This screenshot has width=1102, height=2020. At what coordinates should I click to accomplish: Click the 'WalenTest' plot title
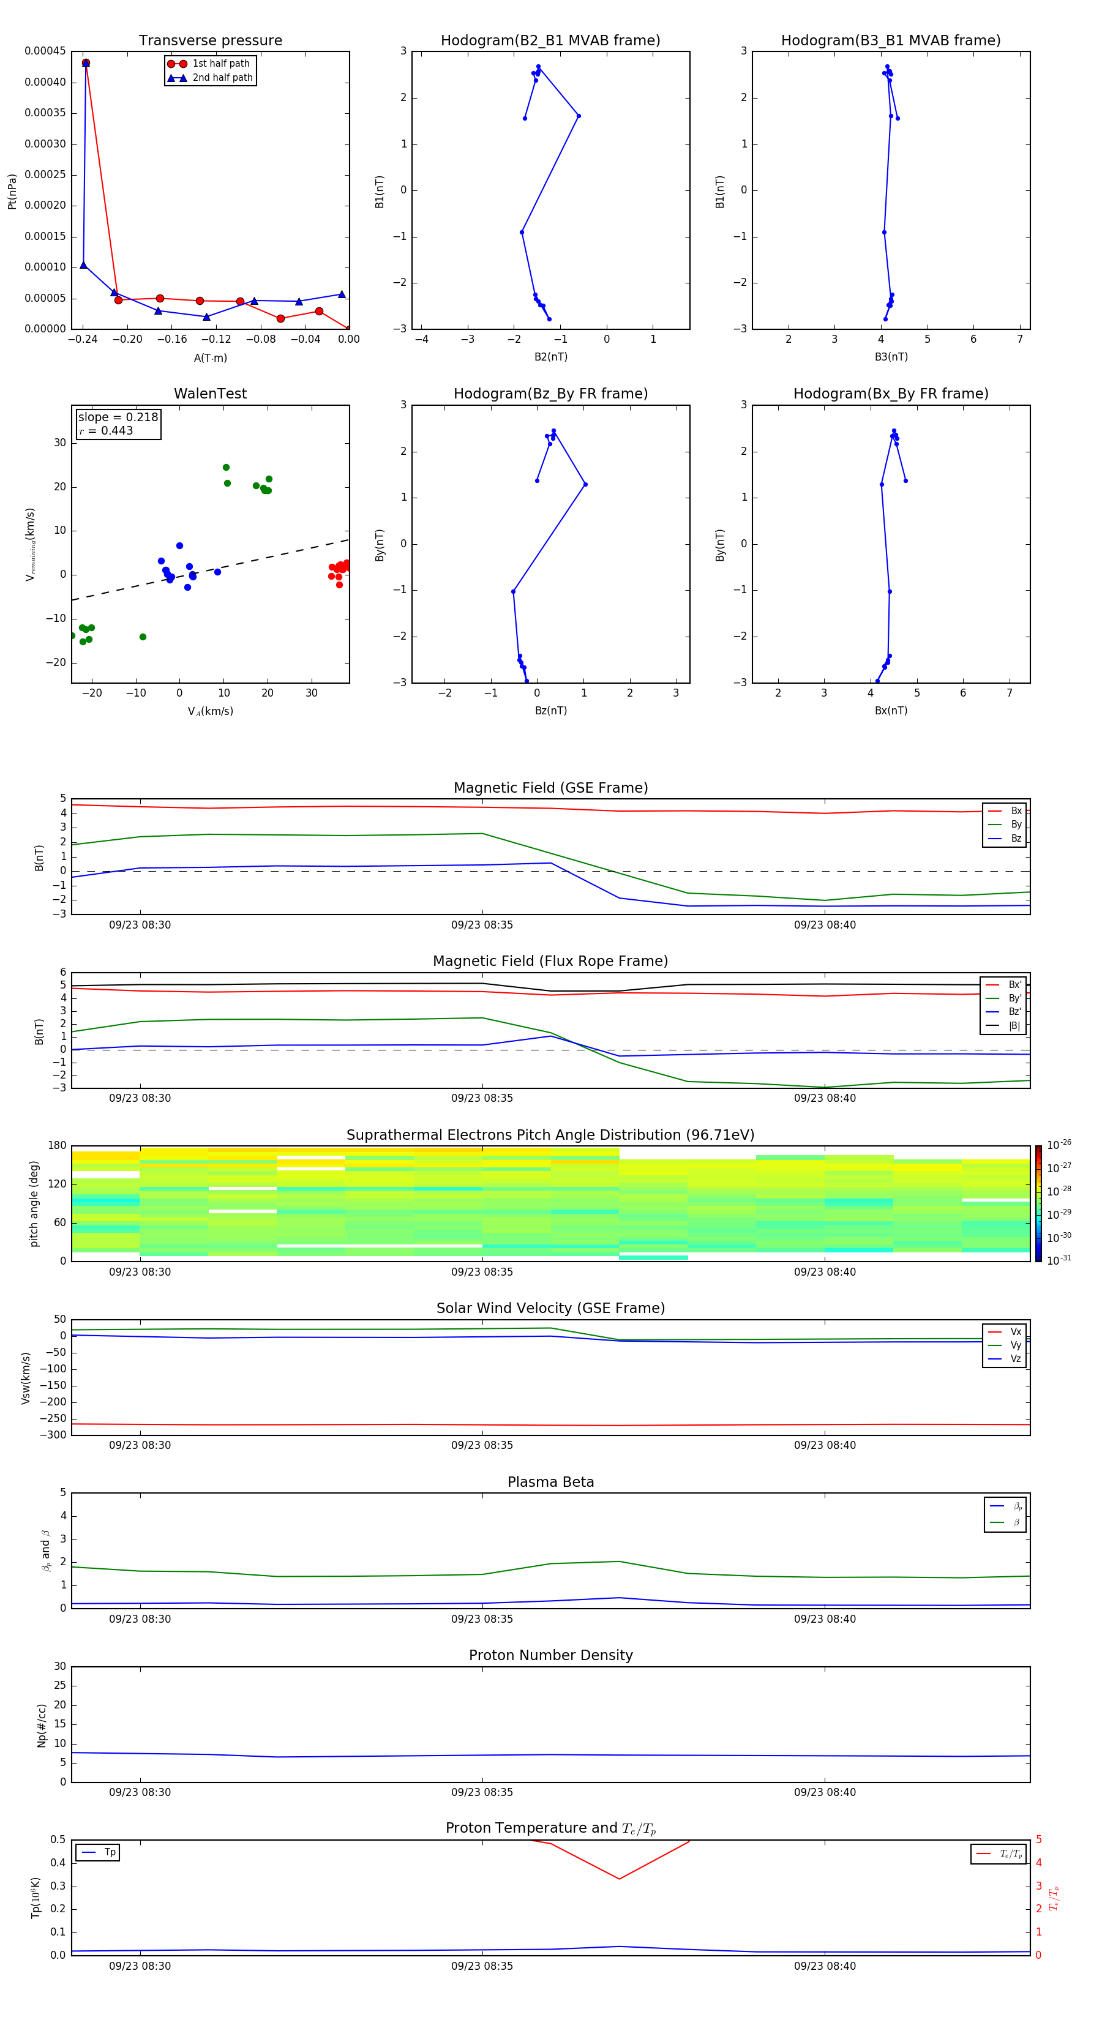tap(210, 394)
